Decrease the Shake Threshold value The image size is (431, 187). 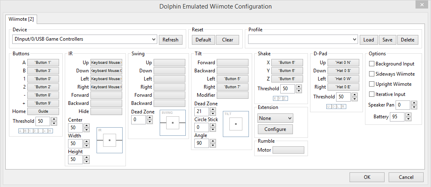pyautogui.click(x=299, y=91)
